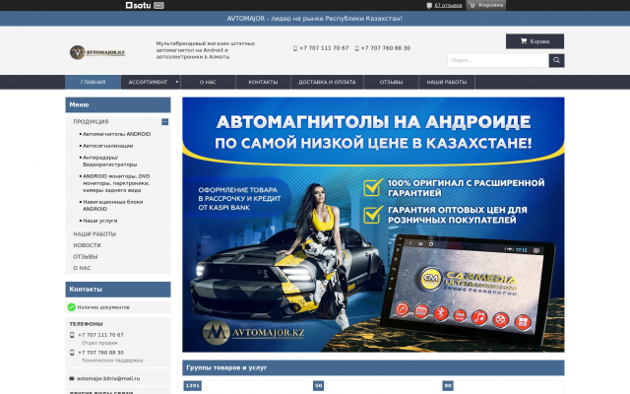Image resolution: width=630 pixels, height=394 pixels.
Task: Open the НАШИ РАБОТЫ nav tab
Action: 446,82
